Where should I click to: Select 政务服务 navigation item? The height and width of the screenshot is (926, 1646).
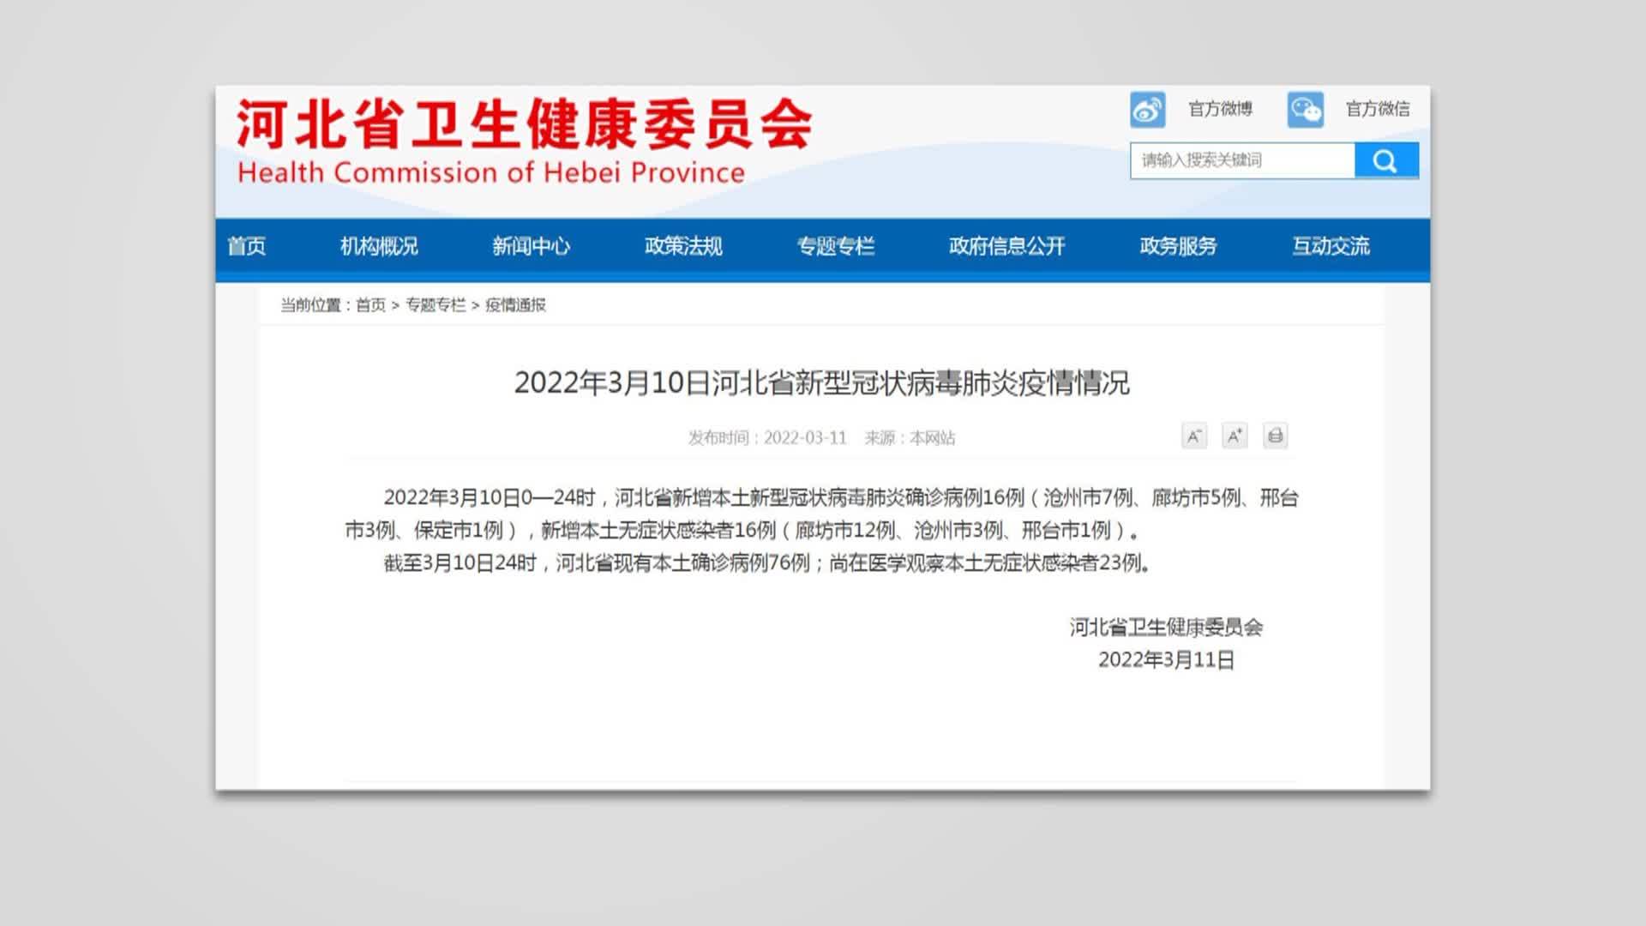pyautogui.click(x=1178, y=247)
